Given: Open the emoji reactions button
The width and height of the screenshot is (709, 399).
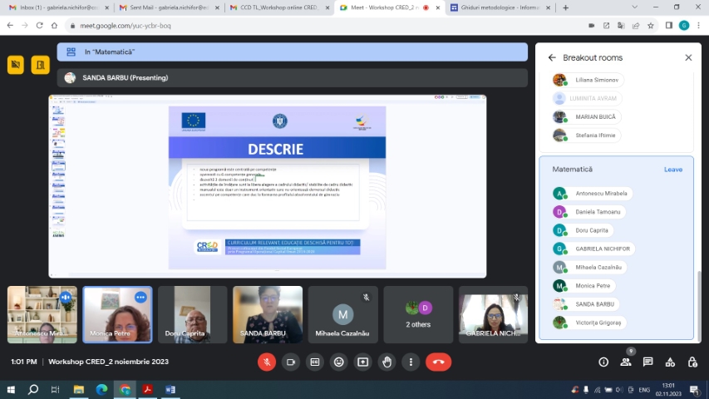Looking at the screenshot, I should [x=339, y=362].
